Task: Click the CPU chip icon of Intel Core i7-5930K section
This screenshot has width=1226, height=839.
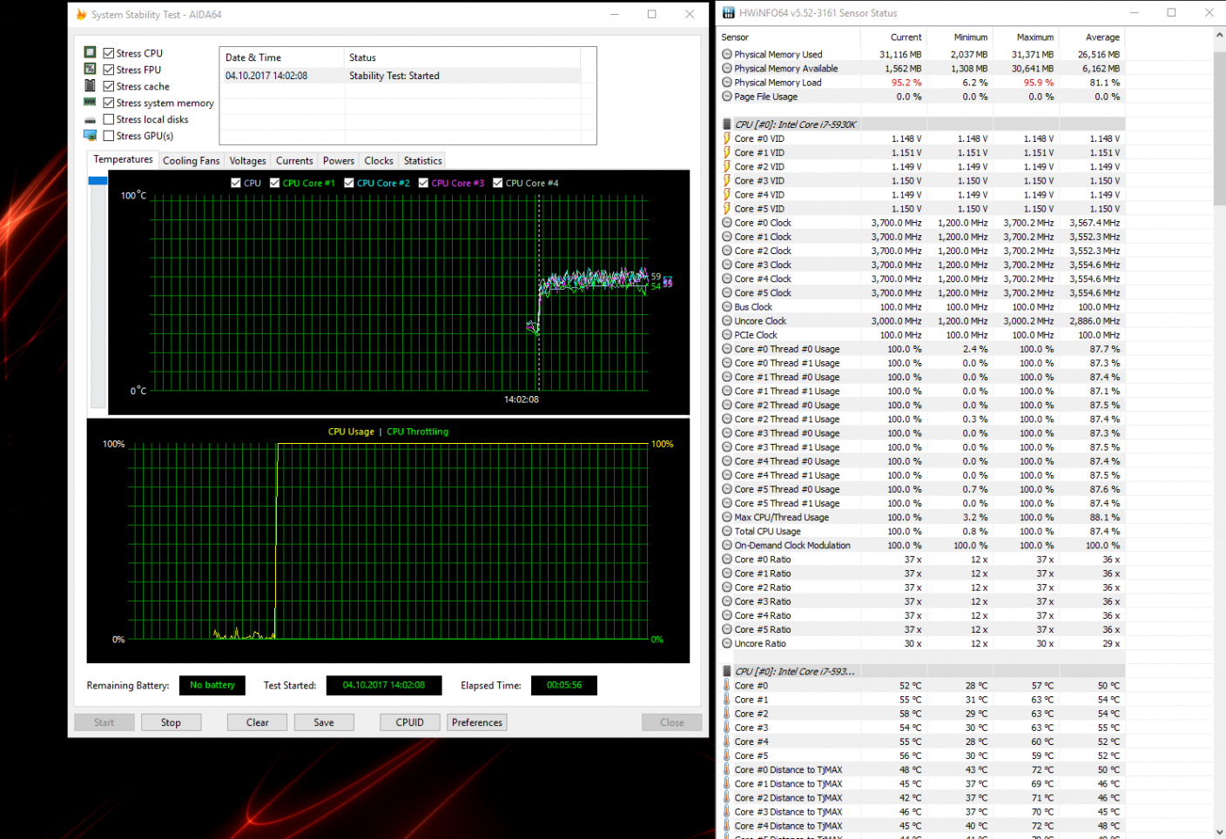Action: [x=727, y=124]
